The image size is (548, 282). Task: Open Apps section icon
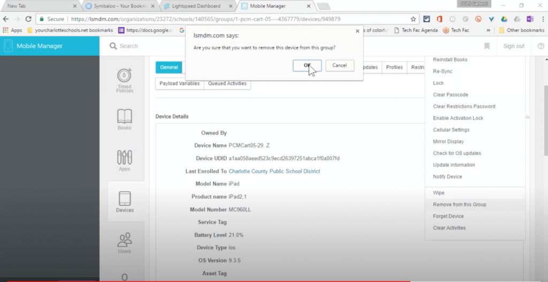124,161
